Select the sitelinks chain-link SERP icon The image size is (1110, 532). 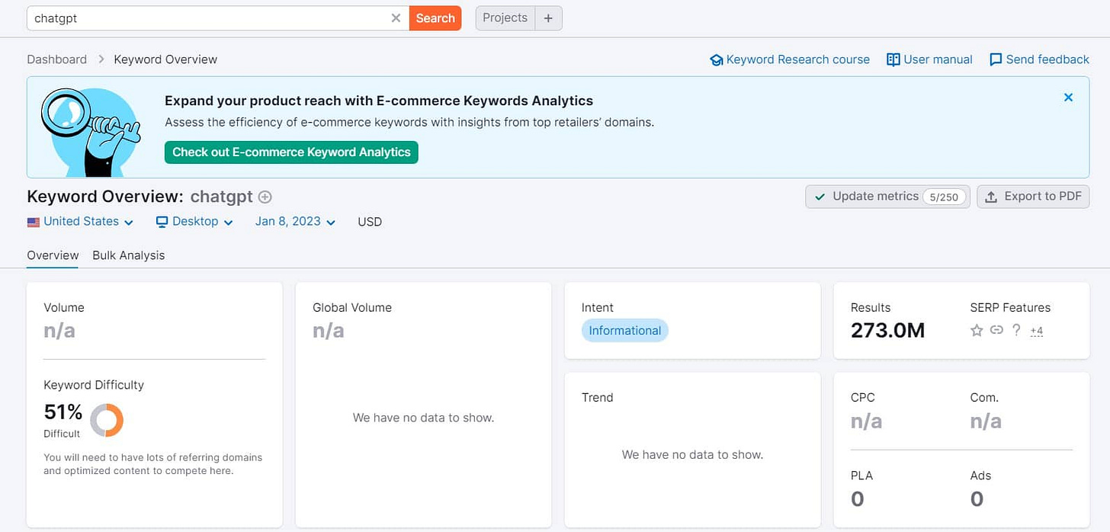click(996, 331)
